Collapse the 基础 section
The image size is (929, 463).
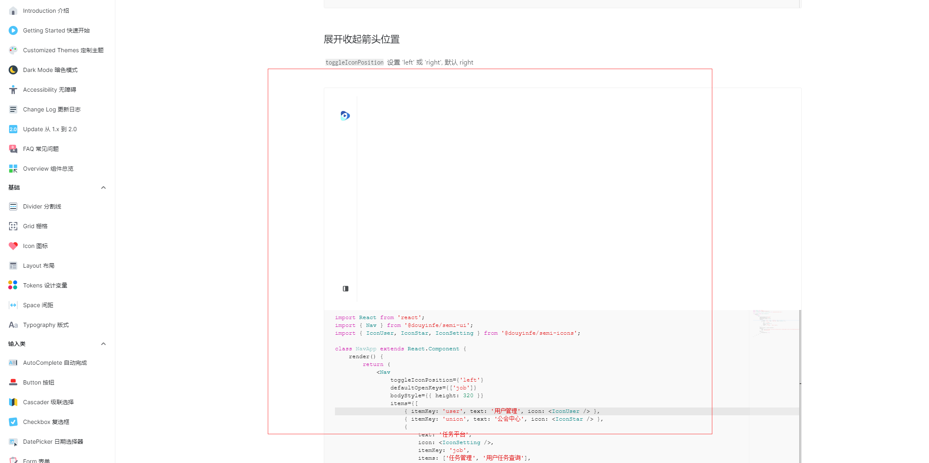pos(103,188)
